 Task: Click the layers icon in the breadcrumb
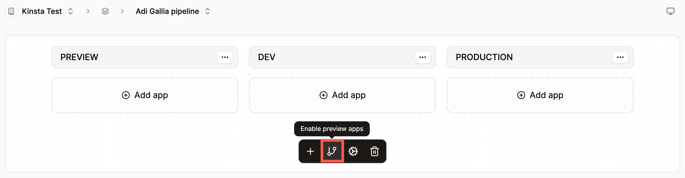coord(105,11)
